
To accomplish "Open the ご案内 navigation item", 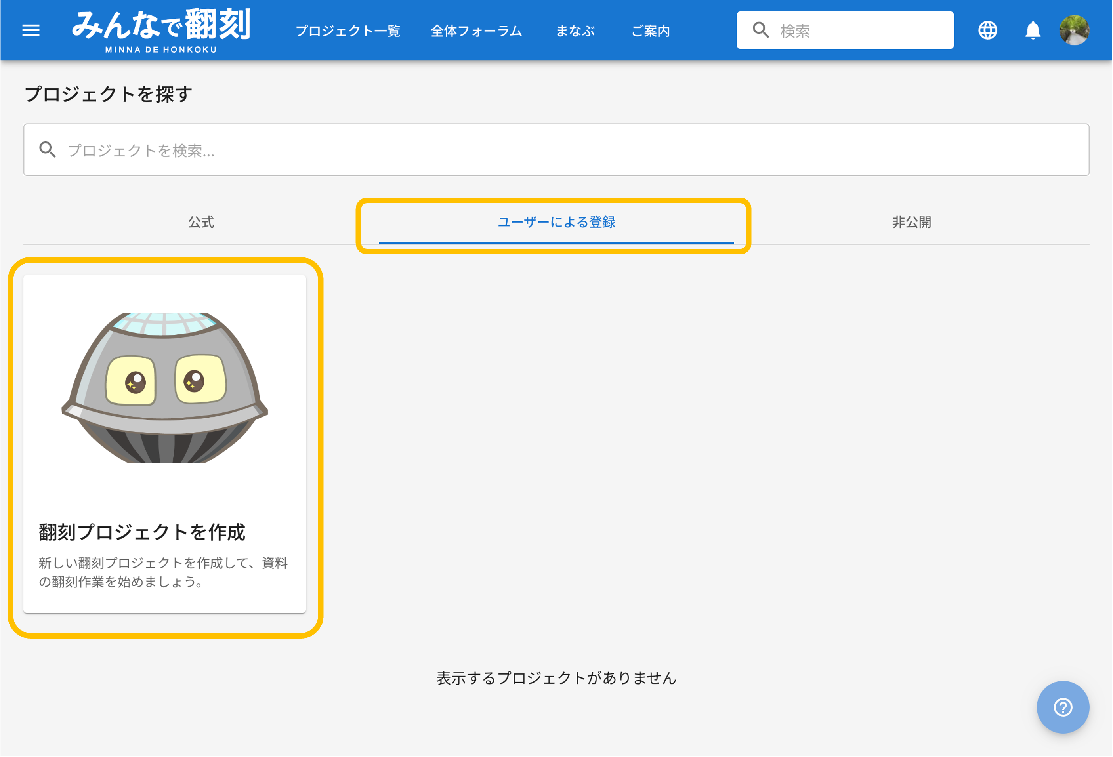I will 650,31.
